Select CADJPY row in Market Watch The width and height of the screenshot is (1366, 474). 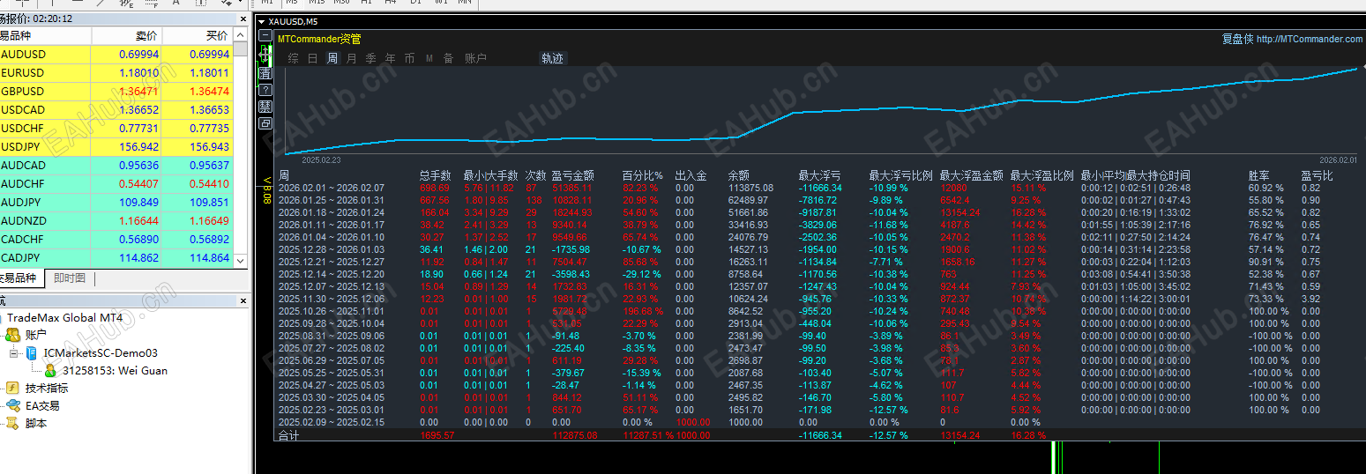116,258
